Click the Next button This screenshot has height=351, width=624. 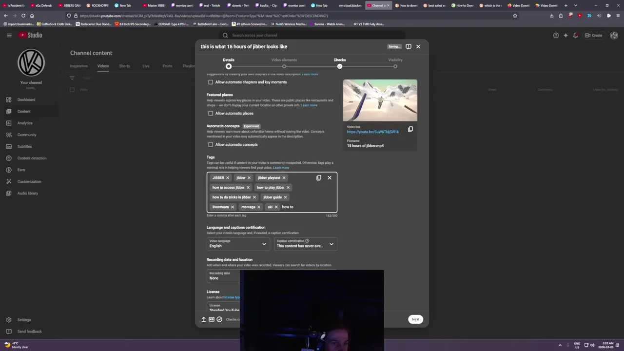[415, 319]
